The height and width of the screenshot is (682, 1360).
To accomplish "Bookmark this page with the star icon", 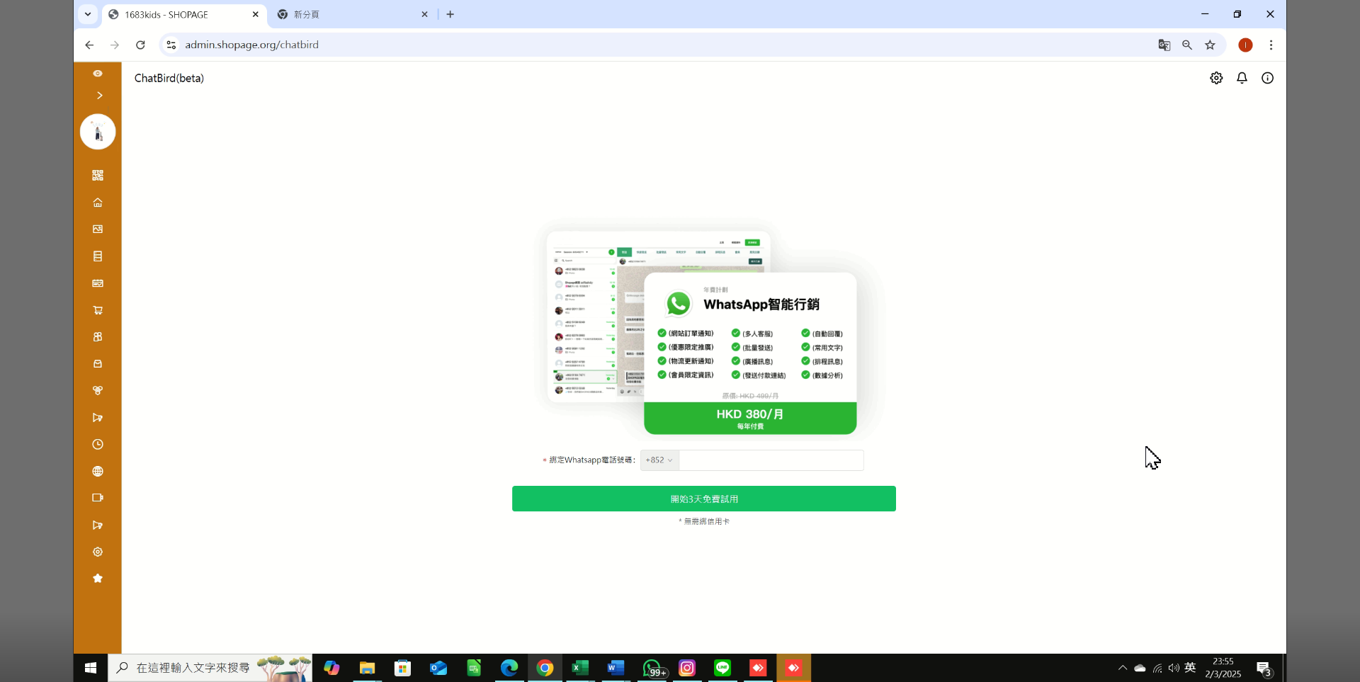I will (1210, 45).
